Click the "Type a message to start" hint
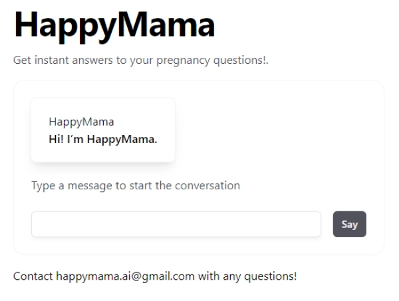 click(x=135, y=185)
